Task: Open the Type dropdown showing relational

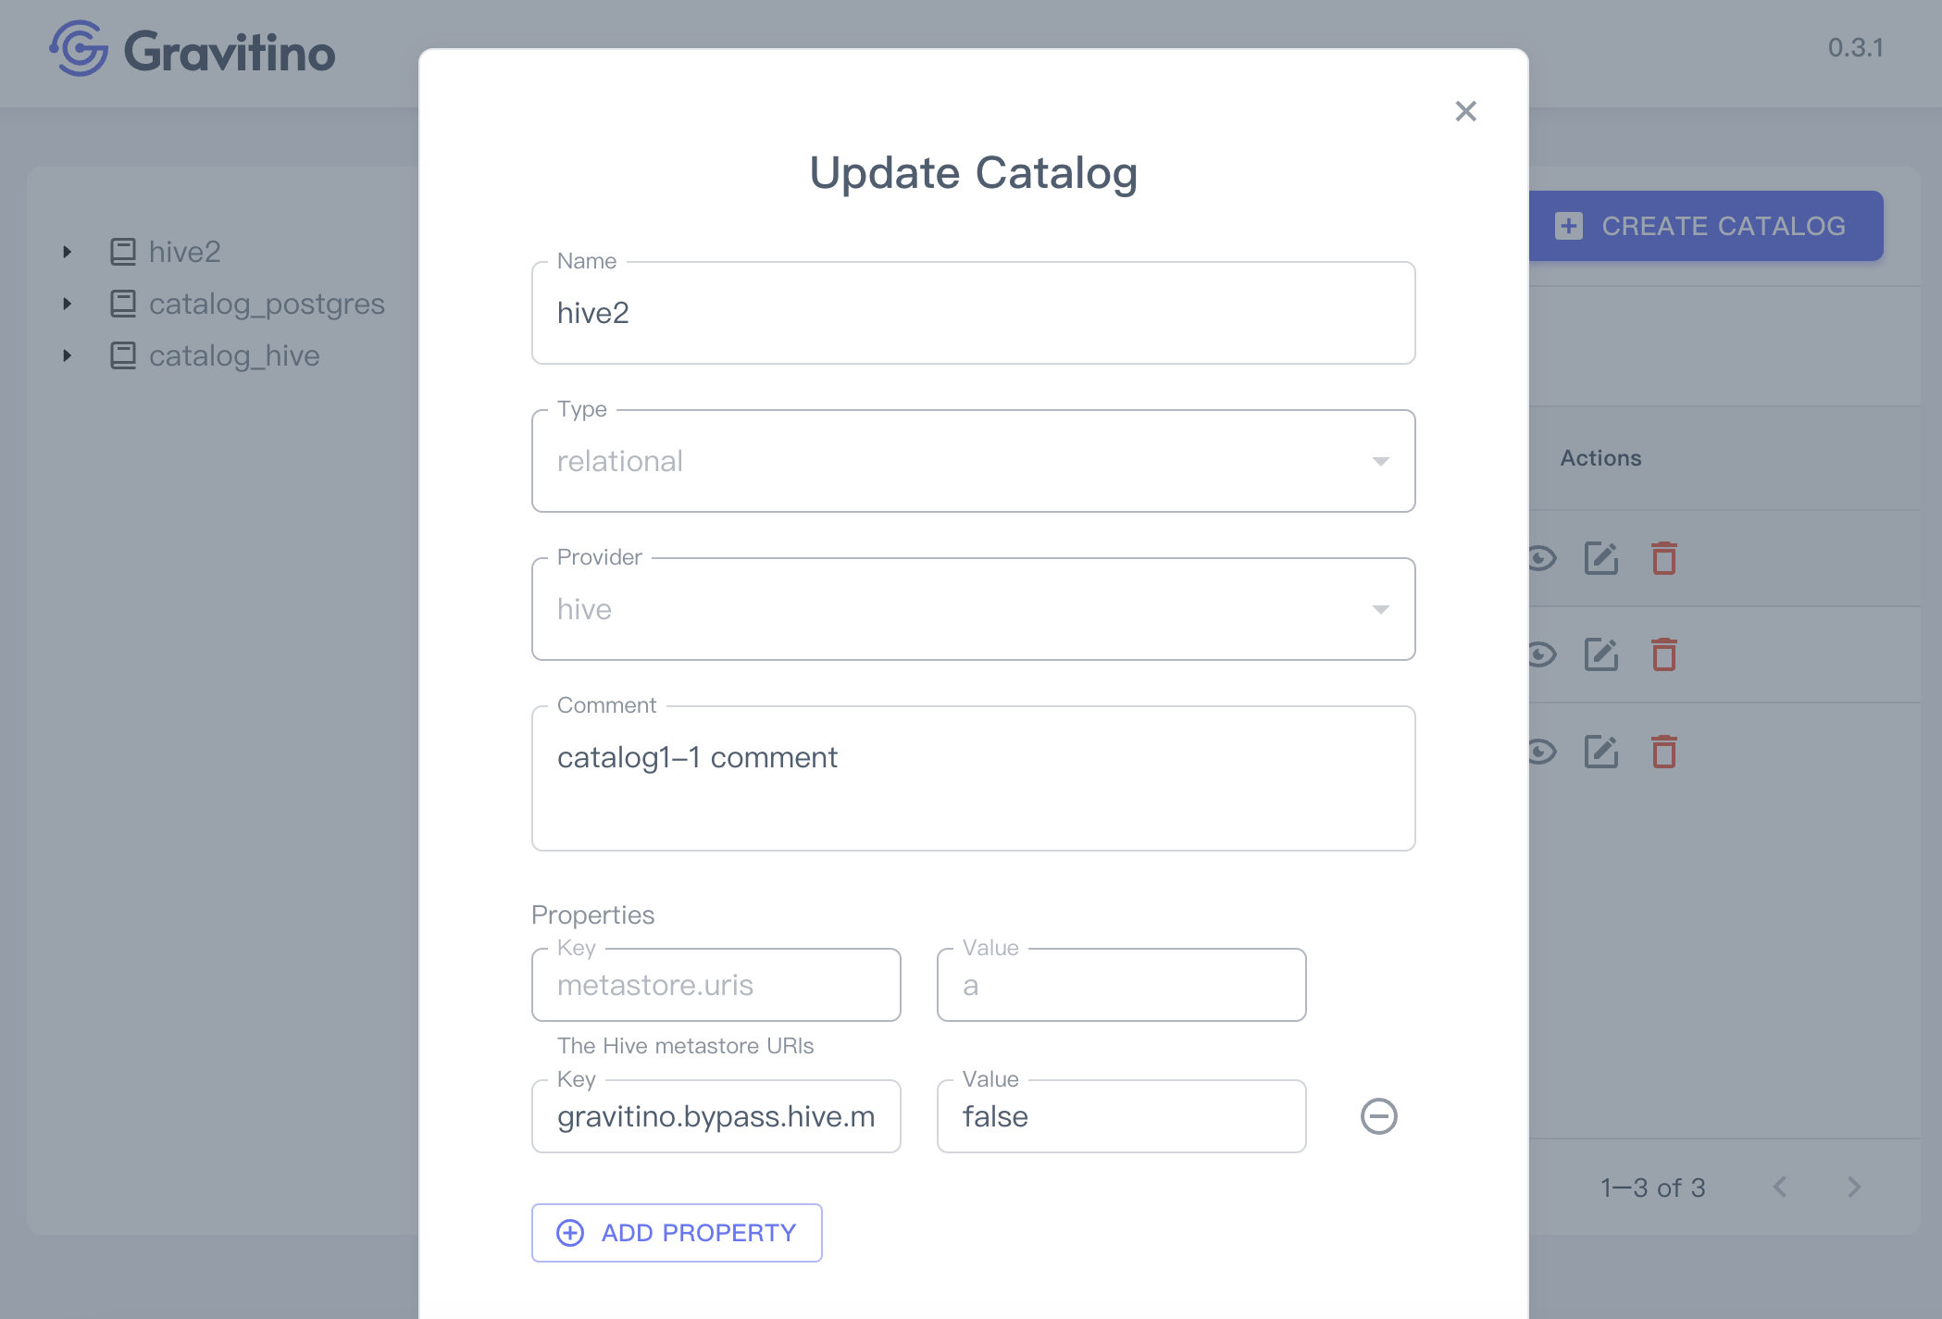Action: click(x=973, y=461)
